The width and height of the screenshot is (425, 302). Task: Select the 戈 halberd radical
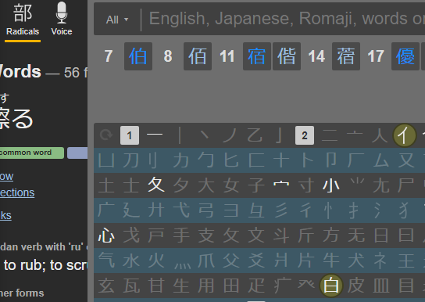click(x=131, y=235)
